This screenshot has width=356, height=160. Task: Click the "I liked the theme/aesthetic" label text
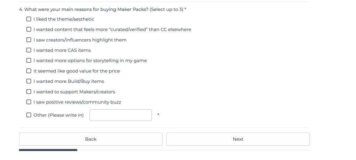[x=64, y=19]
